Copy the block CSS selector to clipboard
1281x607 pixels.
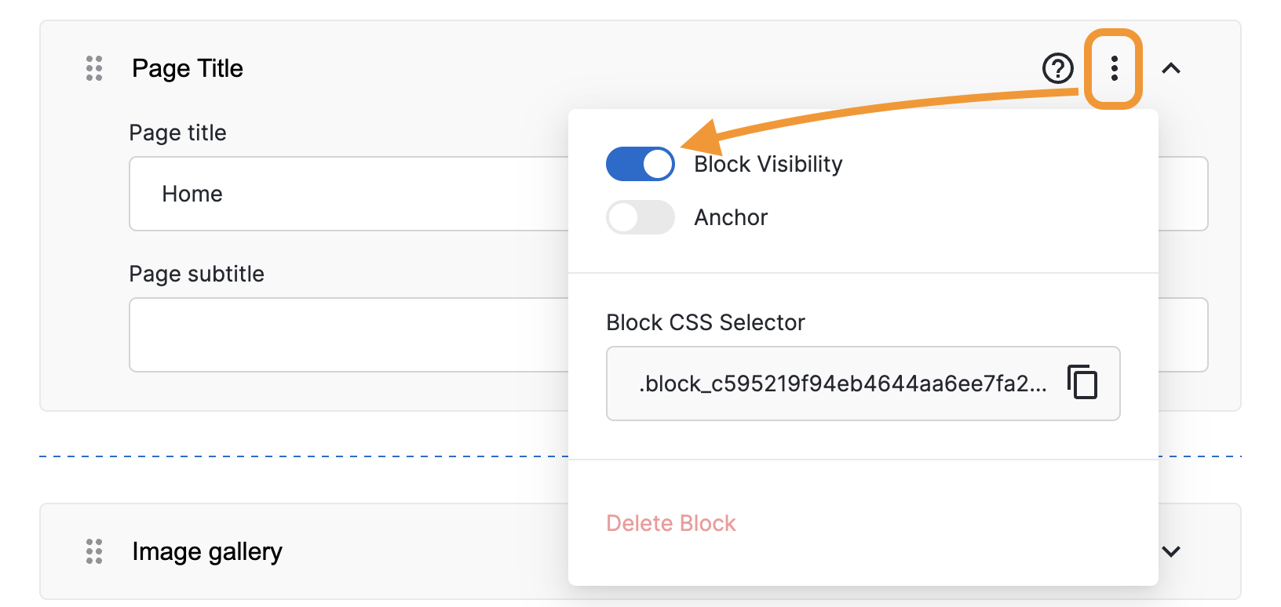coord(1082,383)
